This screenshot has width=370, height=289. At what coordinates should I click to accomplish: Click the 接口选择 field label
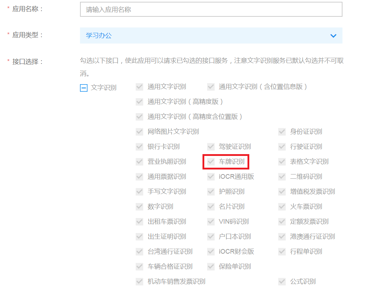27,62
